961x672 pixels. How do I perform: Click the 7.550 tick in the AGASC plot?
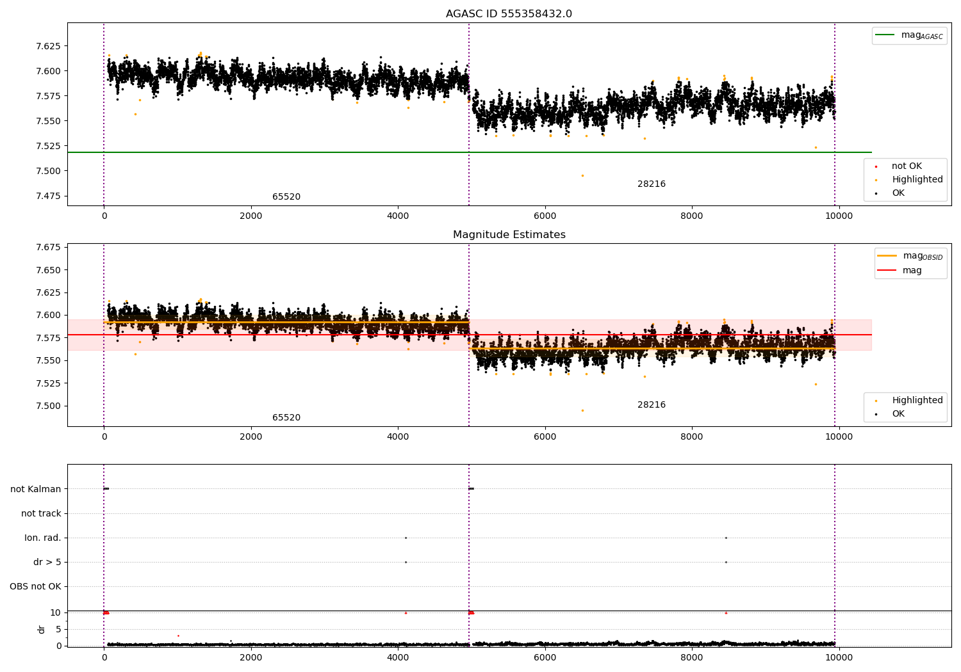pos(49,121)
